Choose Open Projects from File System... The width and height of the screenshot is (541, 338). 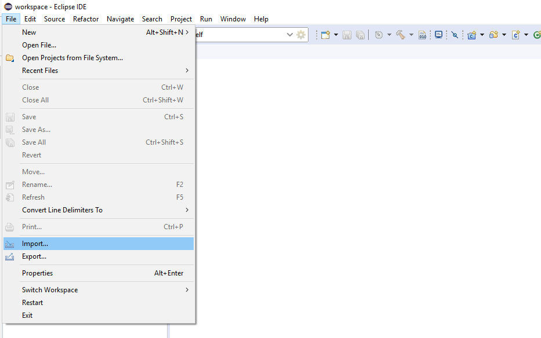99,58
